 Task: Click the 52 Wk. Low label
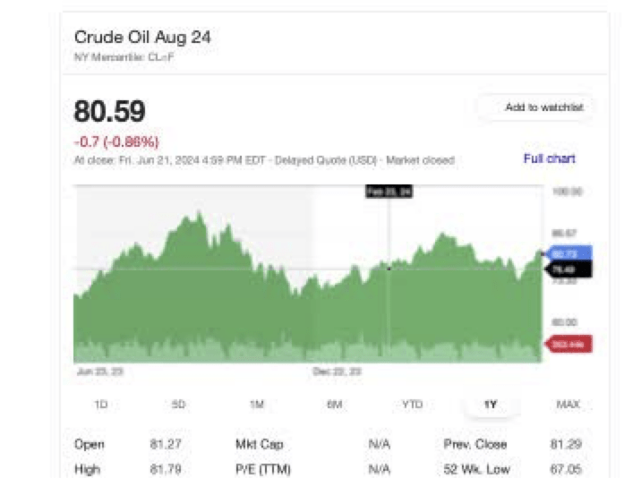click(x=476, y=469)
